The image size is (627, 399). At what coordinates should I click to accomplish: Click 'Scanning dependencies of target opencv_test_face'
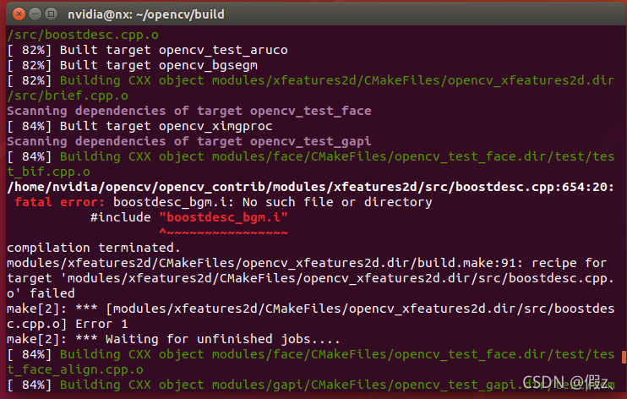(189, 111)
